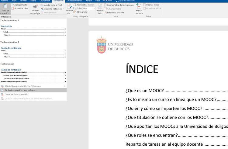The height and width of the screenshot is (149, 228).
Task: Select the Tabla automática 1 preview
Action: click(33, 30)
